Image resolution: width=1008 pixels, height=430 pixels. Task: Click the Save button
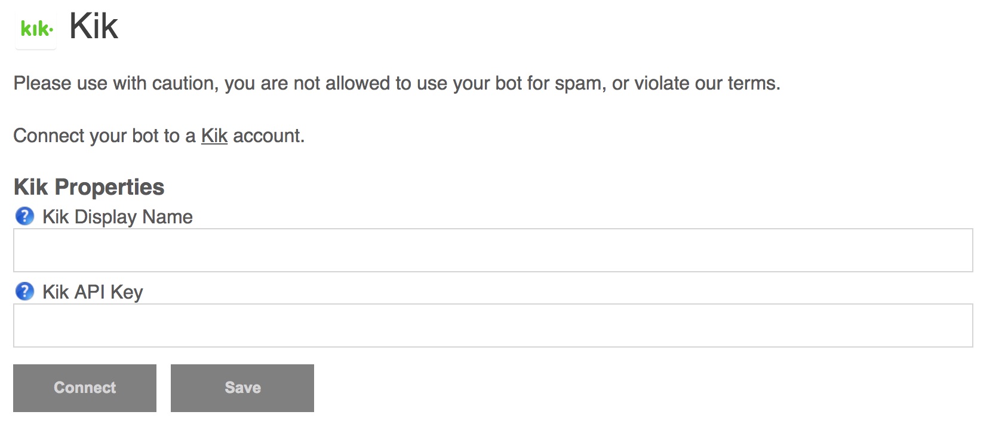(242, 388)
